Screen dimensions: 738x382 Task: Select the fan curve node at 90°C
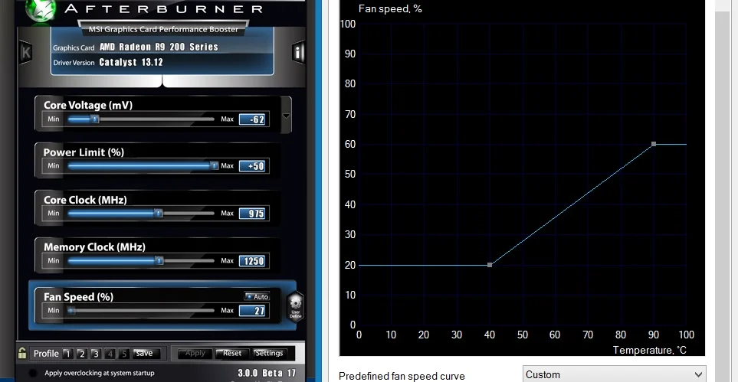click(654, 144)
